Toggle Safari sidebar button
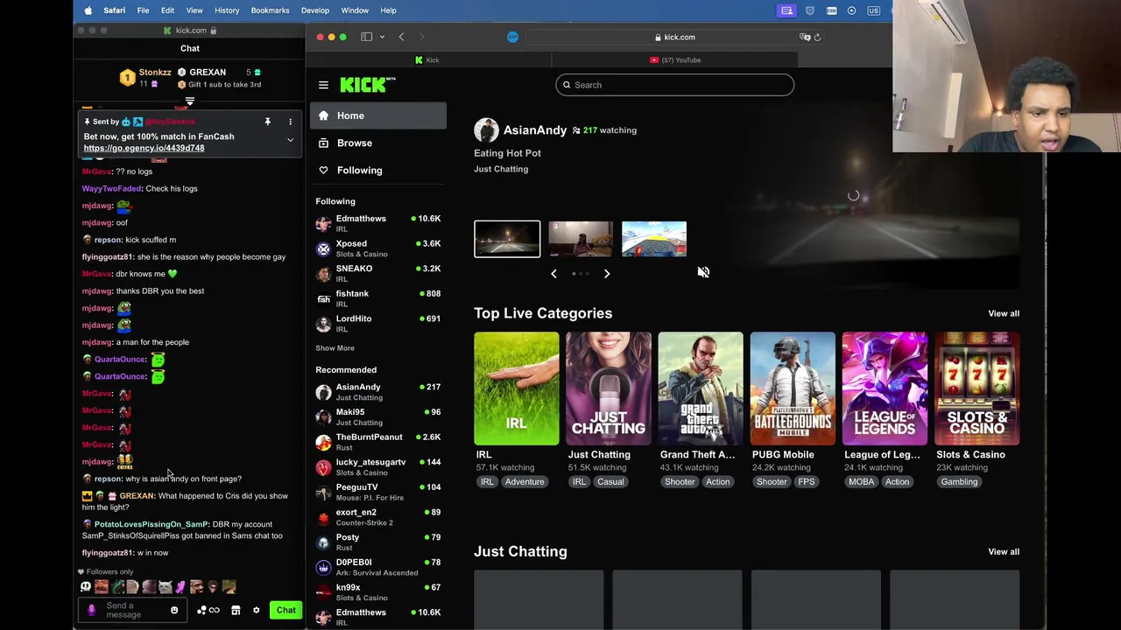The width and height of the screenshot is (1121, 630). point(366,37)
